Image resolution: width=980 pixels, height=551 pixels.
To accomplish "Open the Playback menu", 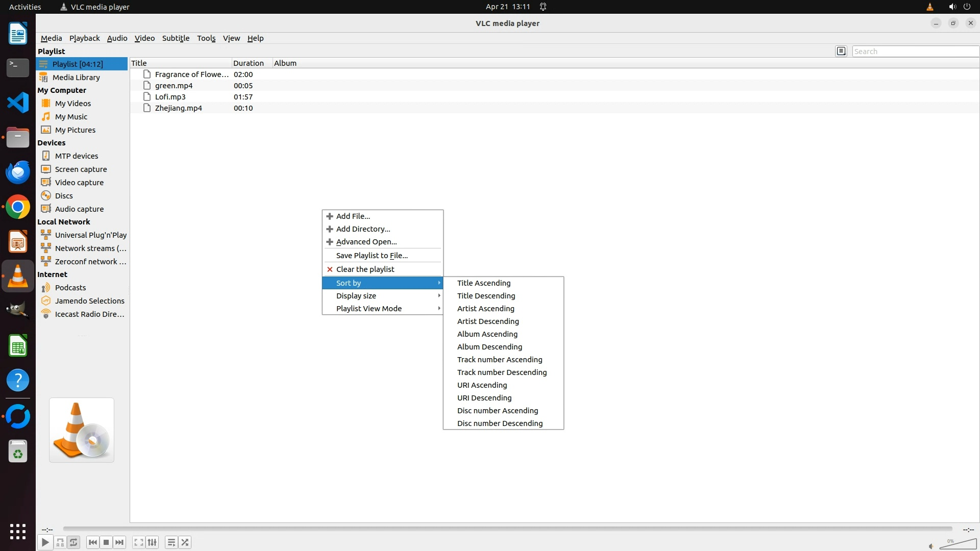I will pyautogui.click(x=84, y=38).
